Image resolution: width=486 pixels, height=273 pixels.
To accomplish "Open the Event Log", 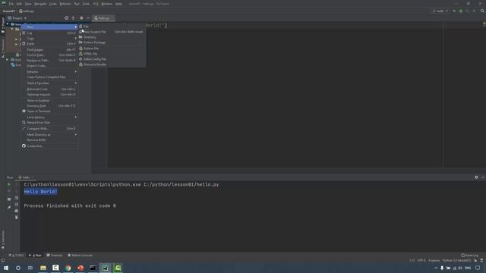I will pos(469,256).
